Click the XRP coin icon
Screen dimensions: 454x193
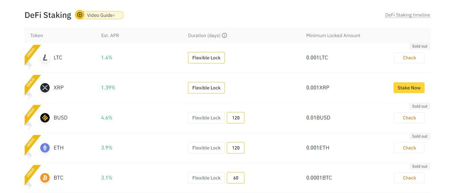[x=45, y=88]
